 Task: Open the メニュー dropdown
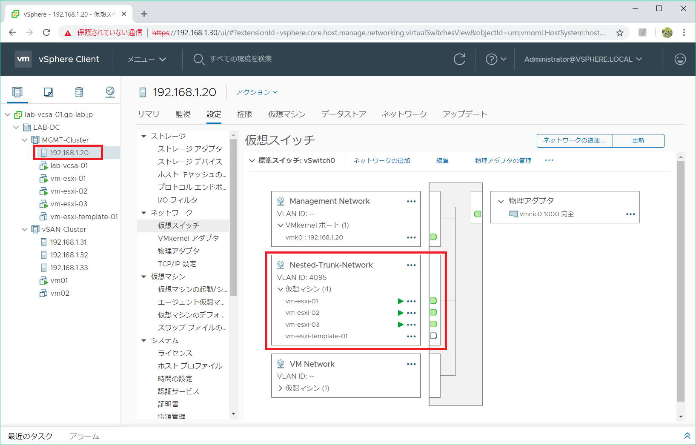point(147,59)
